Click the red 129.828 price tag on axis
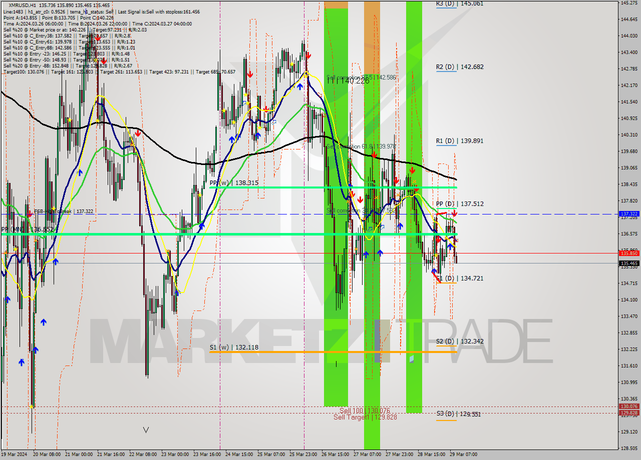The image size is (641, 460). click(x=629, y=413)
